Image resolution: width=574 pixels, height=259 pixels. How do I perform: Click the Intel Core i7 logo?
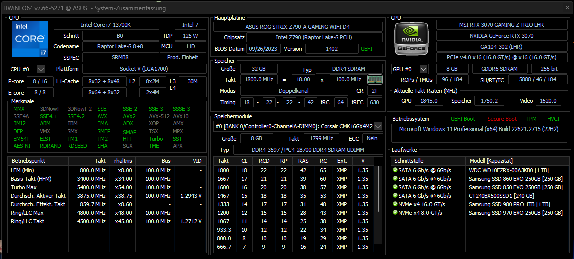point(29,39)
